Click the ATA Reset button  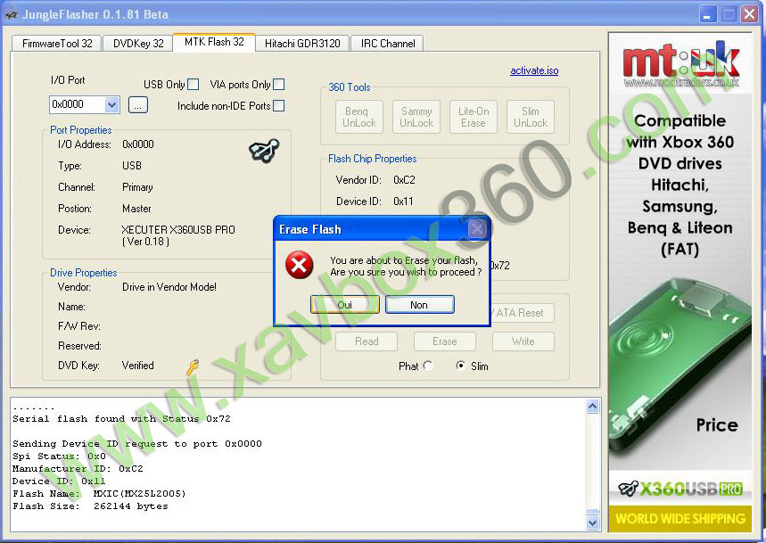click(x=522, y=313)
